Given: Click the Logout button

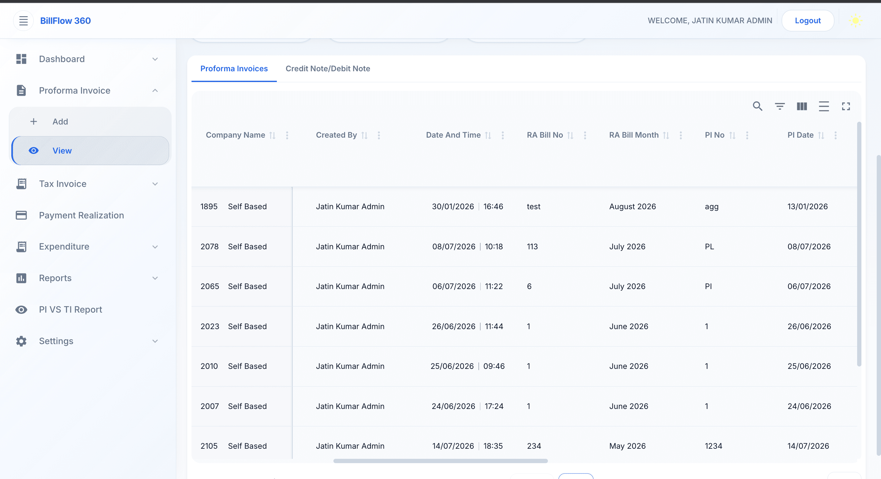Looking at the screenshot, I should [808, 20].
